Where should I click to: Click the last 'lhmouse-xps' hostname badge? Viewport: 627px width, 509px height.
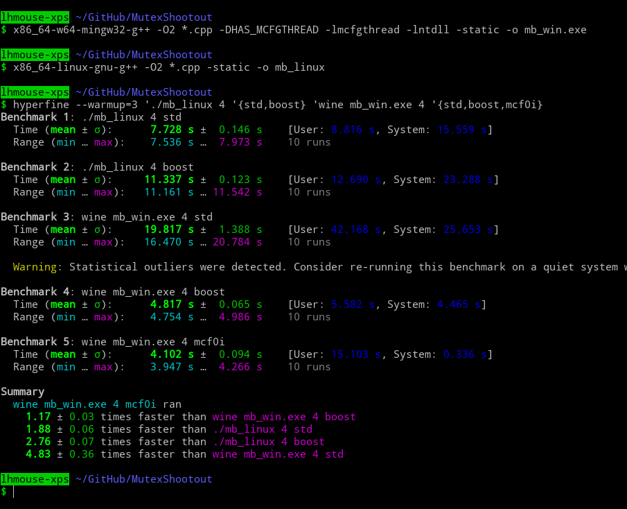click(35, 479)
